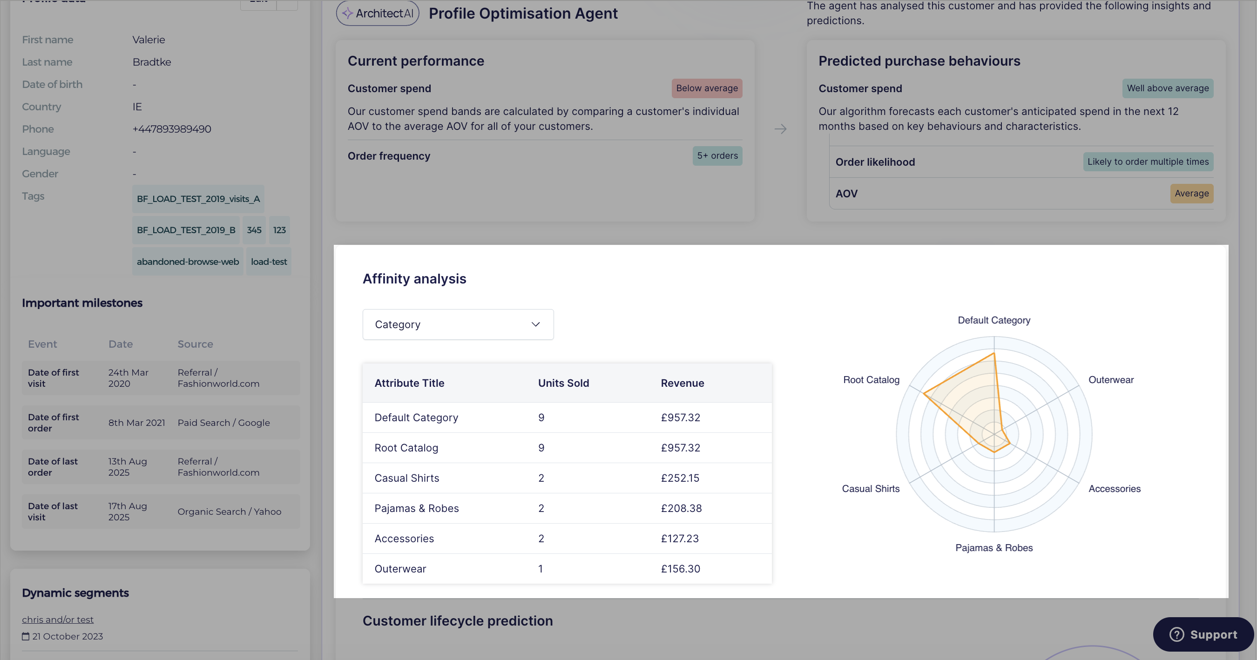Click the Date of last visit milestone row

click(161, 511)
